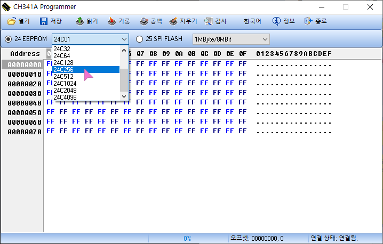The height and width of the screenshot is (244, 383).
Task: Choose highlighted 24C256 in the chip list
Action: click(x=86, y=70)
